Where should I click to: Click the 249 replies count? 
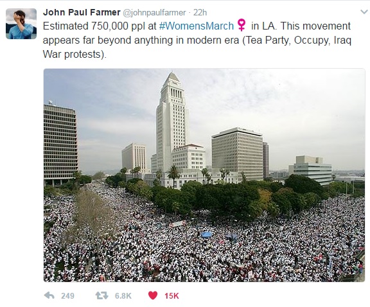[67, 295]
